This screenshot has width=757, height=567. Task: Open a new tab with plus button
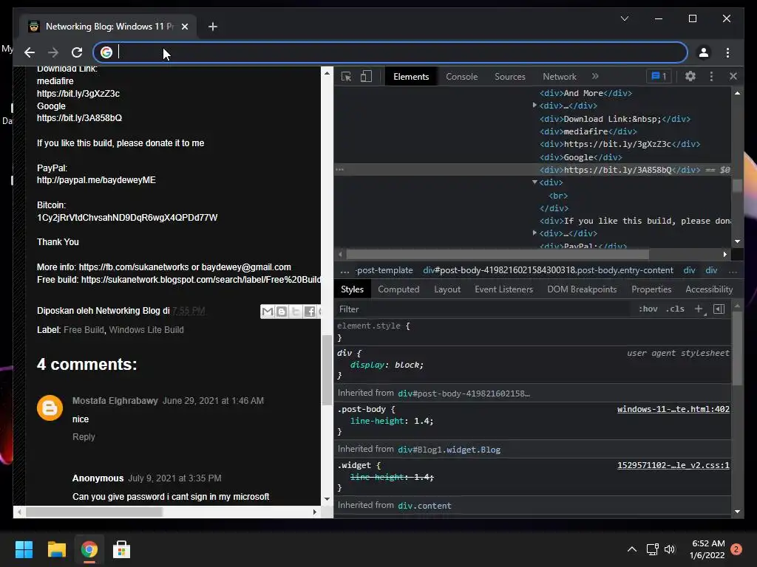coord(212,27)
